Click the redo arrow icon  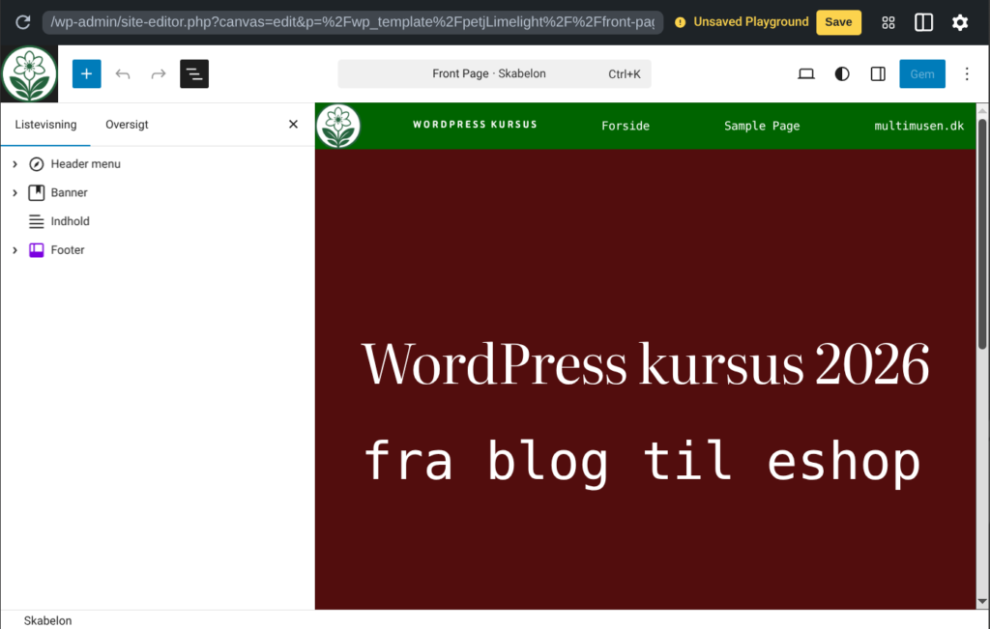click(x=159, y=74)
